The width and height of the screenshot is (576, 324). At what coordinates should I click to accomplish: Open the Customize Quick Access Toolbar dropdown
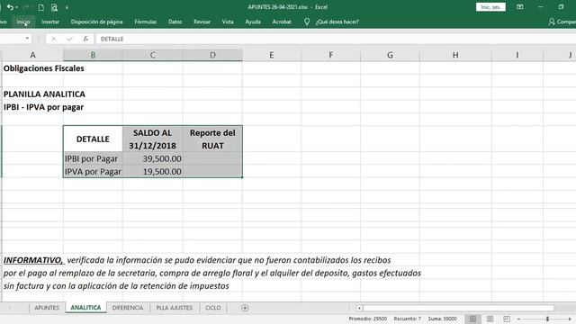(67, 7)
